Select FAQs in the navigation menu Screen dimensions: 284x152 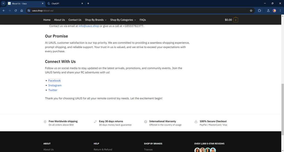click(143, 20)
